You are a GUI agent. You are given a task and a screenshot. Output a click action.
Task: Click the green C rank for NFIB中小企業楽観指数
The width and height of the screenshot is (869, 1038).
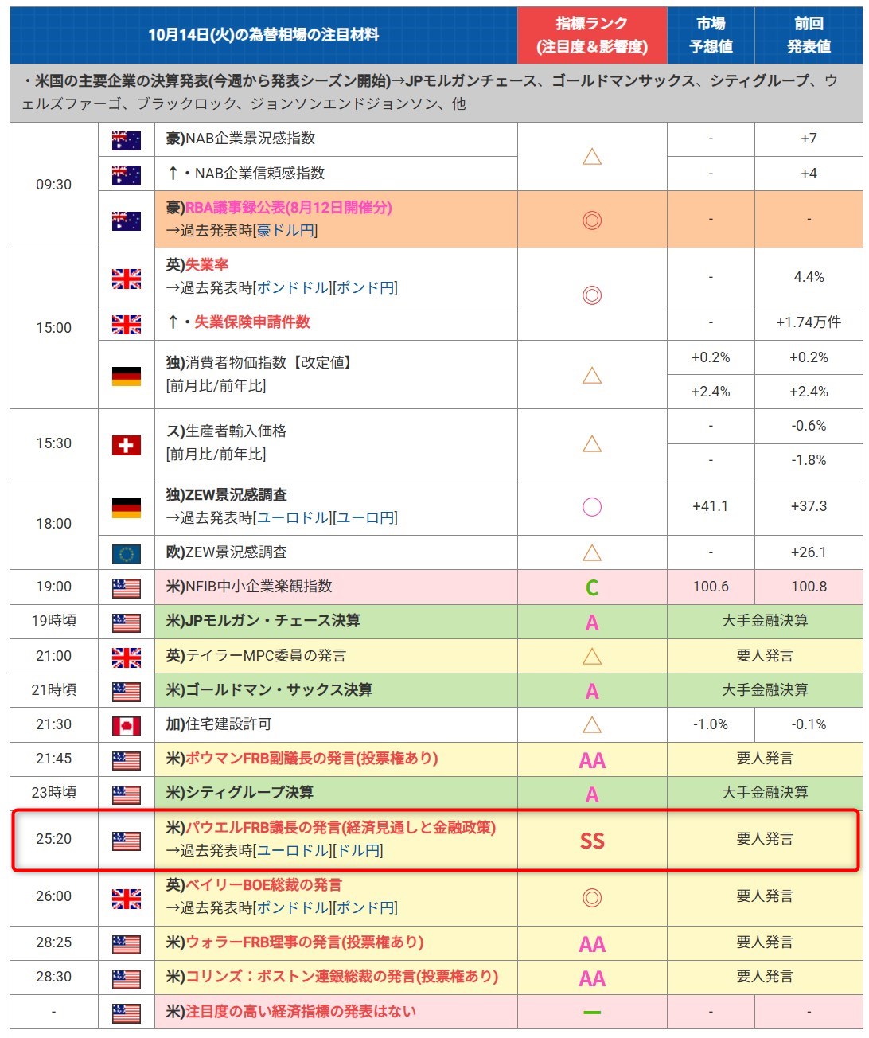(592, 588)
